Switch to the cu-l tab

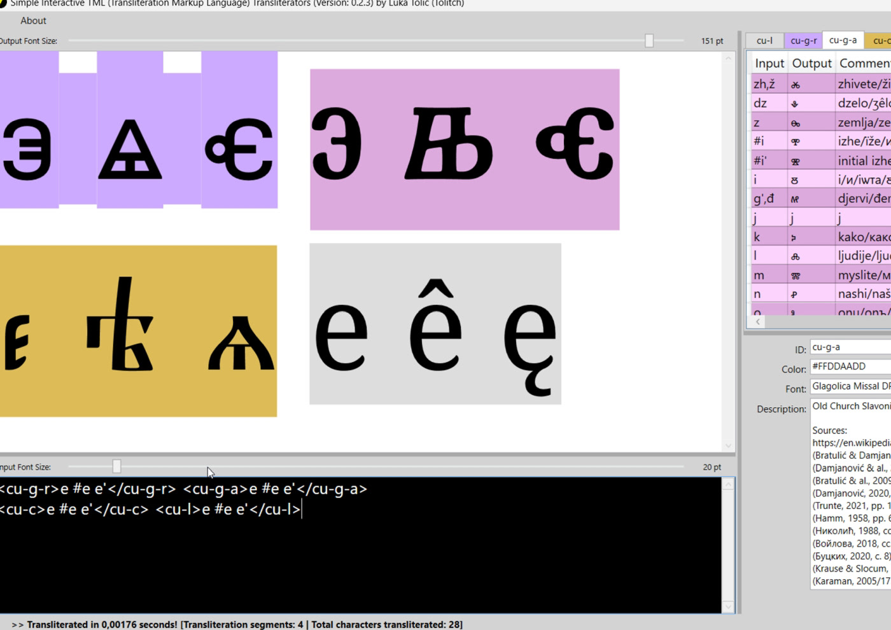tap(764, 41)
